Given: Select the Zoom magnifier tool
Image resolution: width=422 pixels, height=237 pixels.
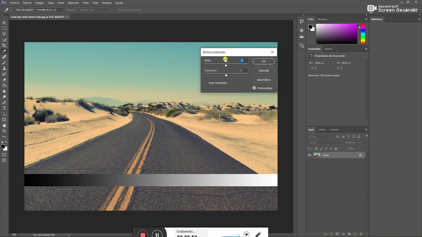Looking at the screenshot, I should click(x=4, y=131).
